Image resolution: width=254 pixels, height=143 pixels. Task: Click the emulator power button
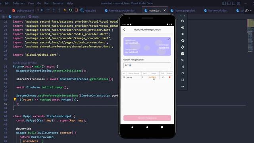[x=183, y=21]
